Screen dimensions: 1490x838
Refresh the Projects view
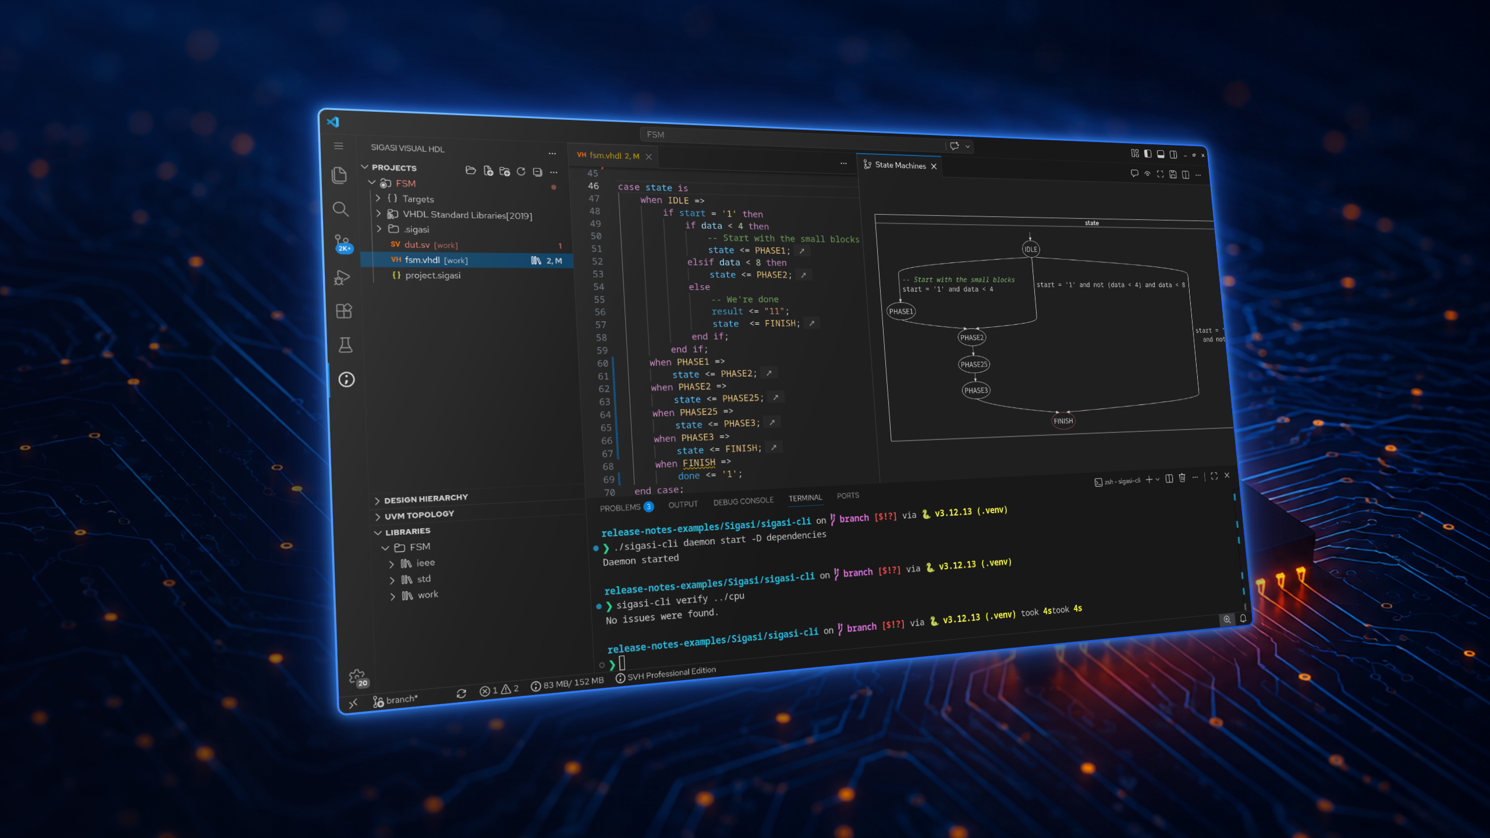click(521, 172)
